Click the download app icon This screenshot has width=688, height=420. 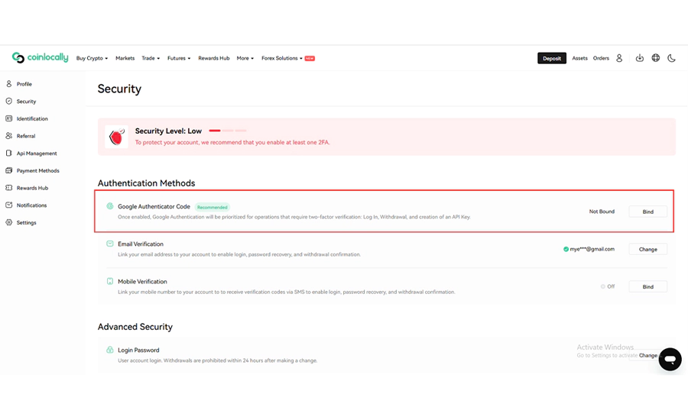(640, 58)
